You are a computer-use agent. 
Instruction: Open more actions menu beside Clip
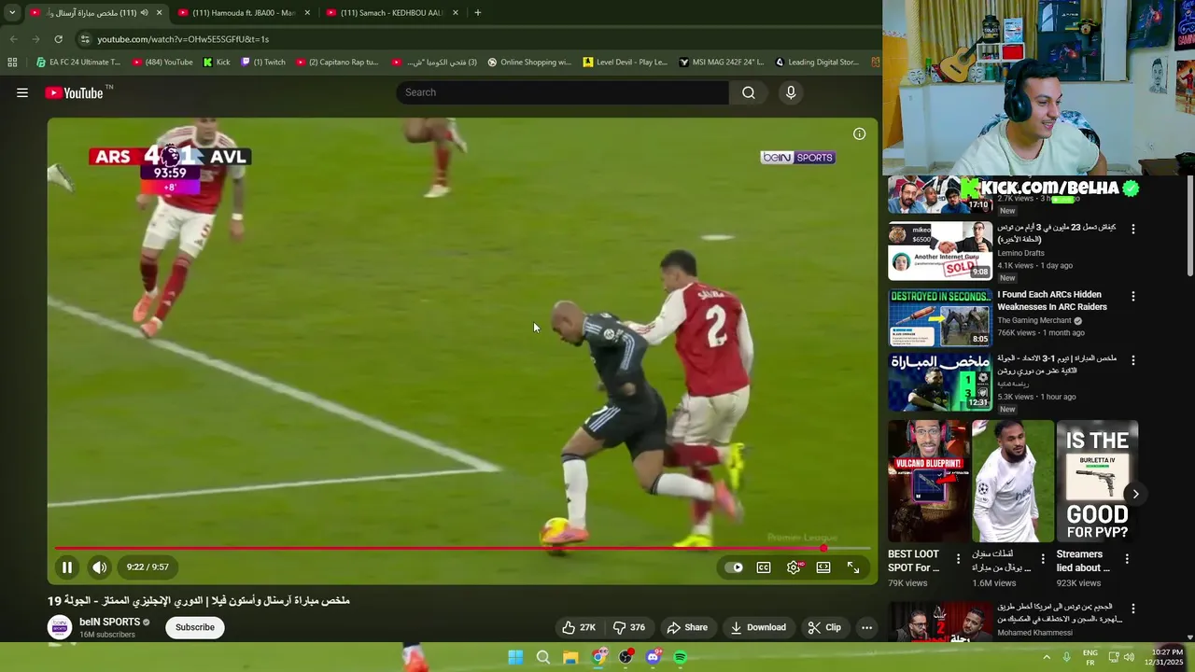click(866, 627)
